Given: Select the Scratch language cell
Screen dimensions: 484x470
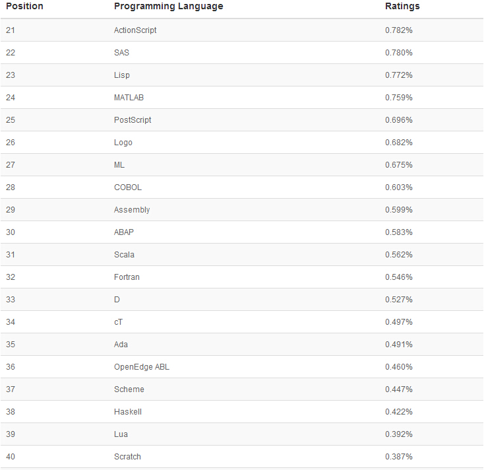Looking at the screenshot, I should [x=127, y=457].
